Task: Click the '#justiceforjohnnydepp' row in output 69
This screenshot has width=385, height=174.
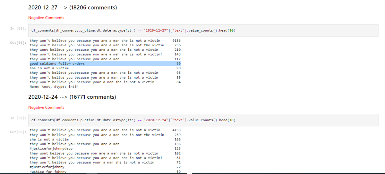Action: 105,148
